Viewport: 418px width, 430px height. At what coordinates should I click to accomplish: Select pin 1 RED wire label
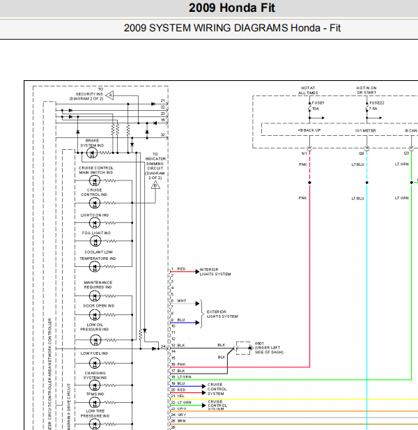point(181,269)
